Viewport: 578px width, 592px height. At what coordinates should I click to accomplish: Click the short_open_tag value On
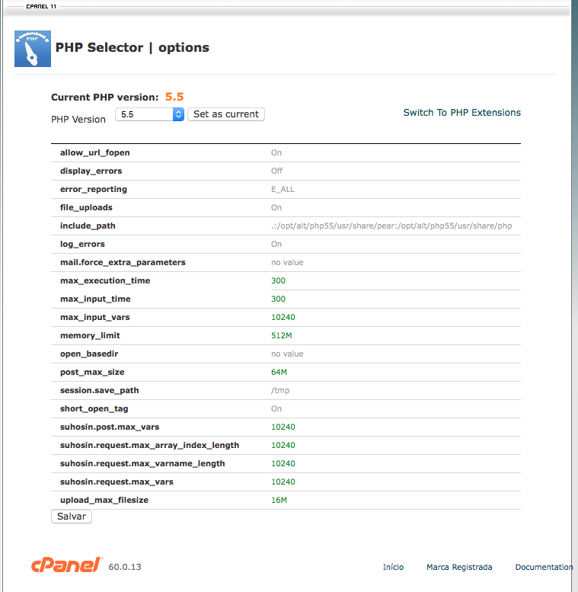pos(276,408)
